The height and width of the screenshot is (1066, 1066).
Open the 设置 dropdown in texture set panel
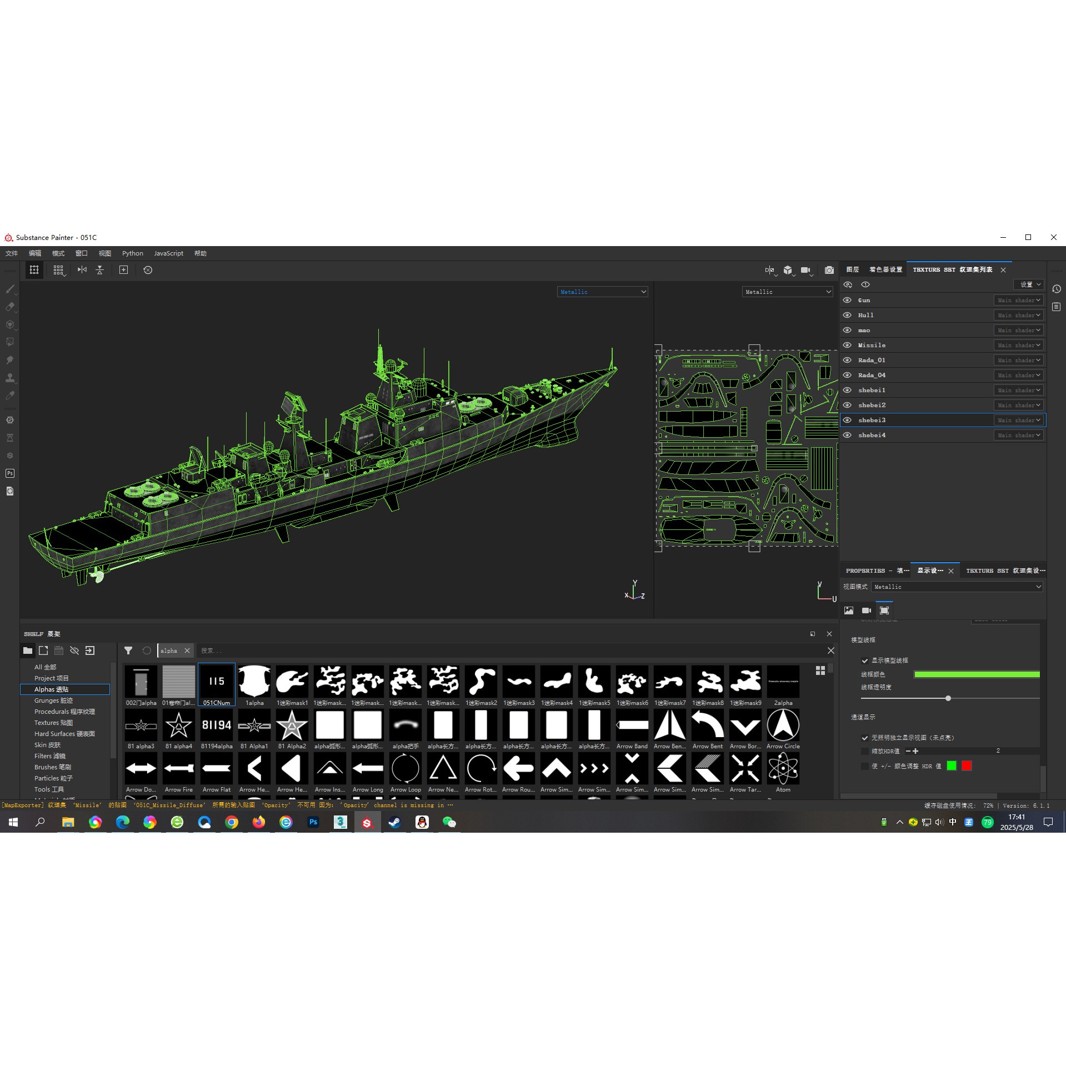(x=1028, y=284)
